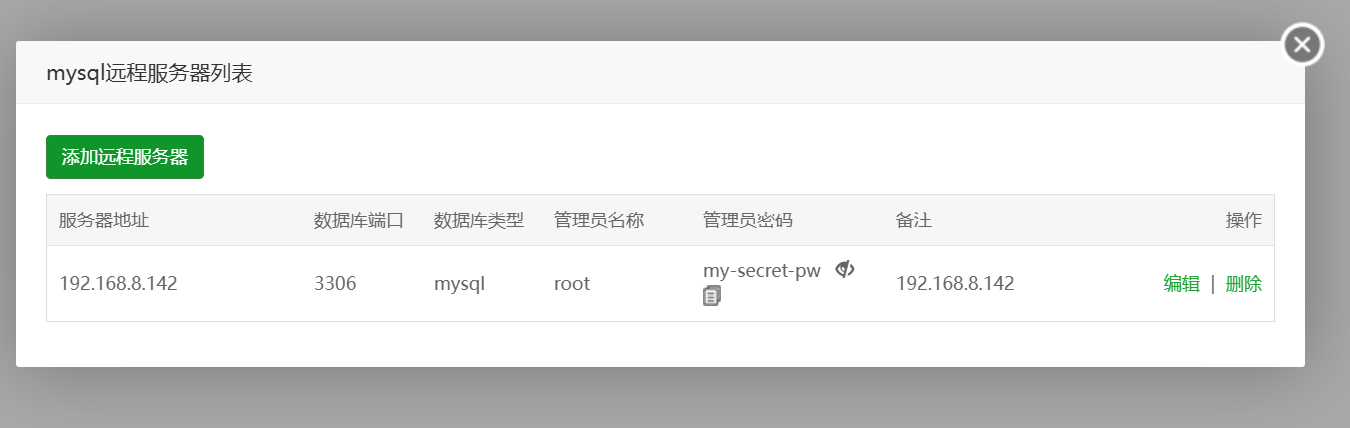Select the database type cell mysql
The width and height of the screenshot is (1350, 428).
(x=459, y=284)
